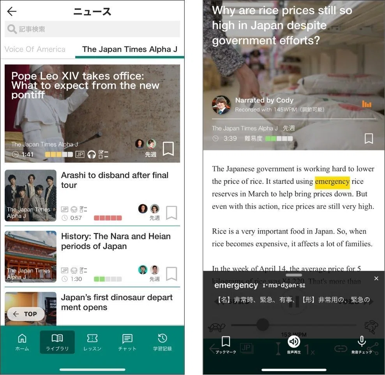Focus the 記事検索 search field
The image size is (385, 375).
[x=92, y=29]
